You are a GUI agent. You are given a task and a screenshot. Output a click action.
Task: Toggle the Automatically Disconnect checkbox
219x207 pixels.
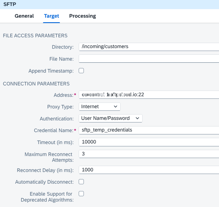point(81,182)
